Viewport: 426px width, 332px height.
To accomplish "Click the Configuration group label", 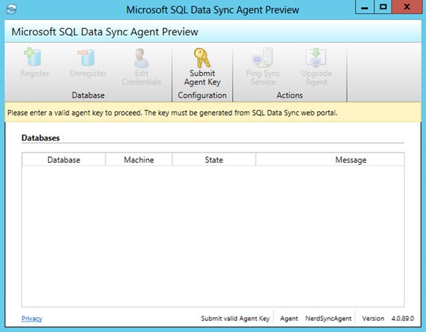I will (202, 95).
